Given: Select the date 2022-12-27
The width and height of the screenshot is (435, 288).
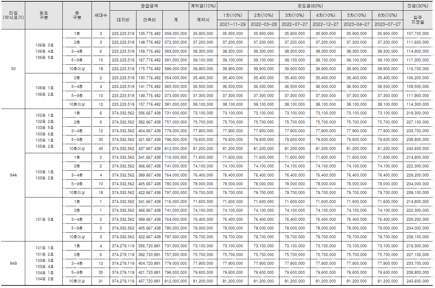Looking at the screenshot, I should pyautogui.click(x=326, y=25).
